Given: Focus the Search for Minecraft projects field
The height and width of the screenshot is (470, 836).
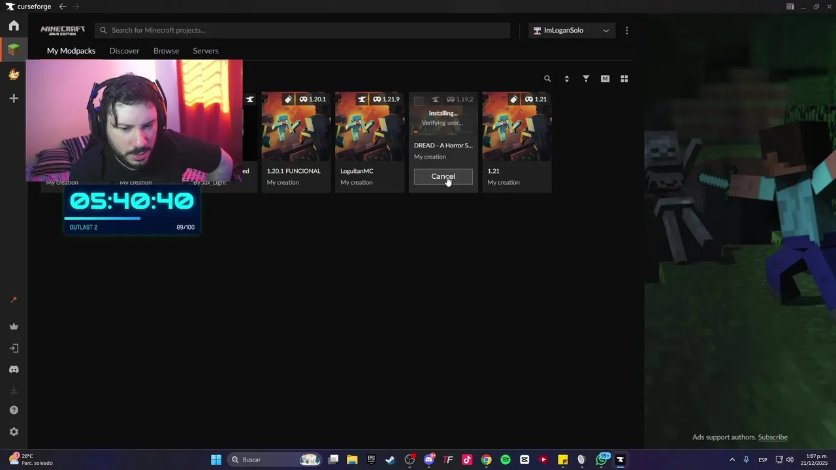Looking at the screenshot, I should click(x=302, y=31).
